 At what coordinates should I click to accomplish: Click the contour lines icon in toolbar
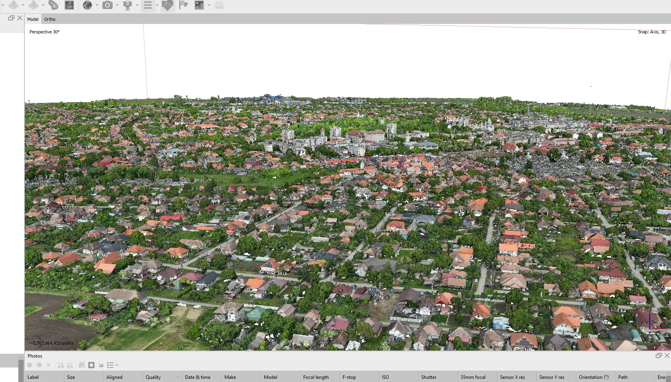(x=53, y=5)
